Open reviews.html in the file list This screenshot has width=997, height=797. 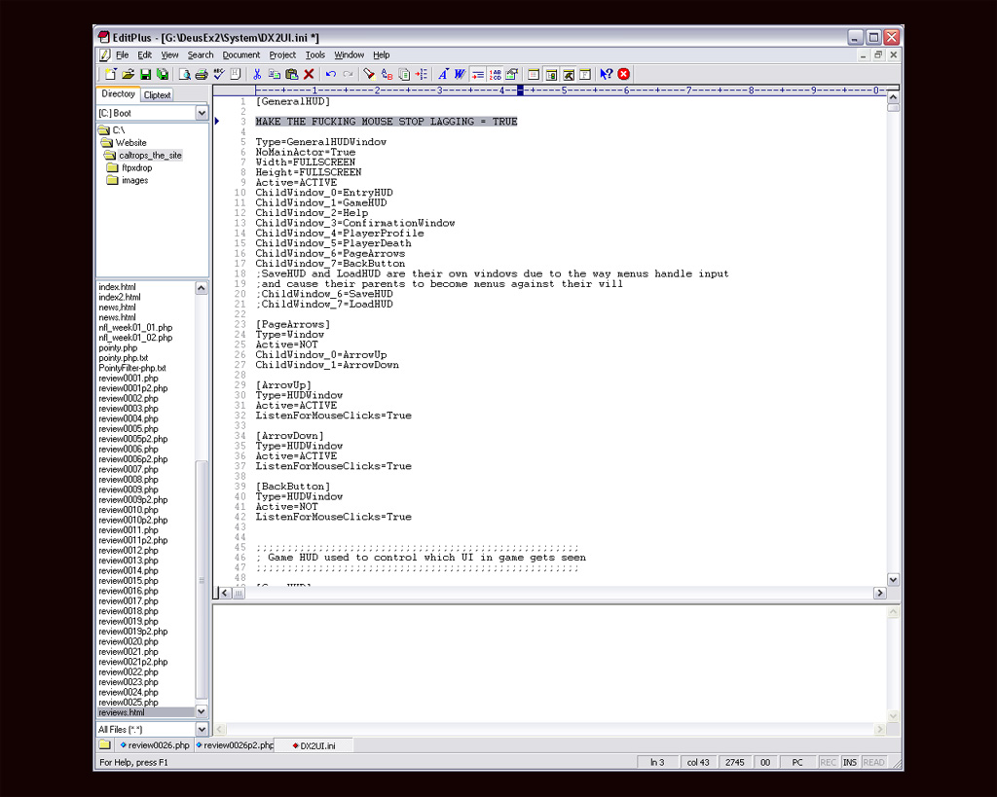pos(122,712)
